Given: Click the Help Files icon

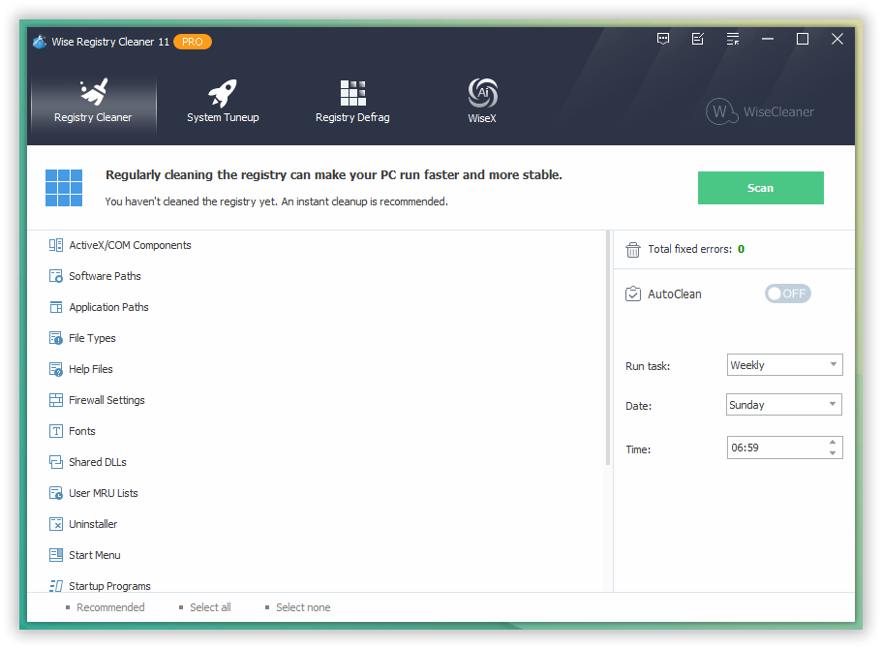Looking at the screenshot, I should click(x=56, y=369).
